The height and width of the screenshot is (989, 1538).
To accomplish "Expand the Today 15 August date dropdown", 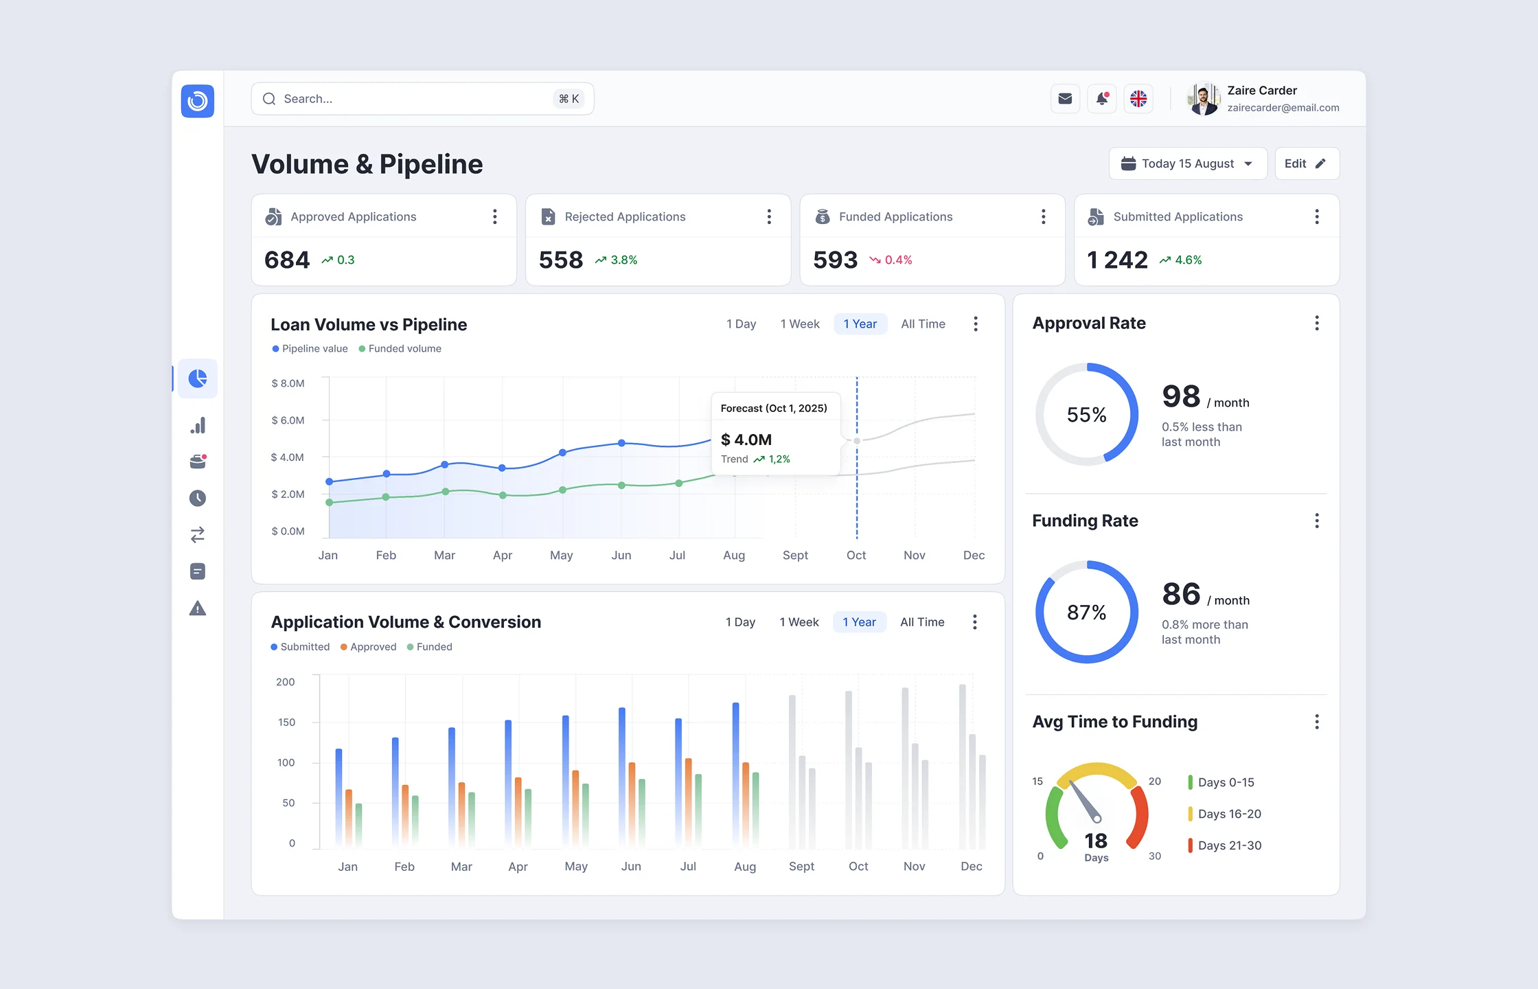I will point(1187,163).
